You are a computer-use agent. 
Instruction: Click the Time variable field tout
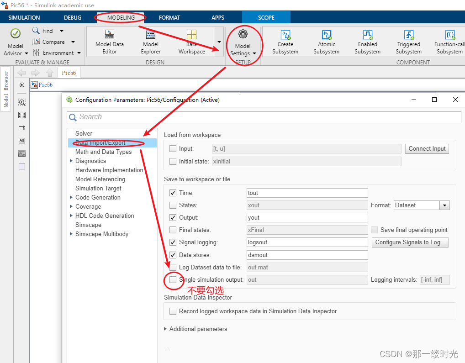(307, 193)
